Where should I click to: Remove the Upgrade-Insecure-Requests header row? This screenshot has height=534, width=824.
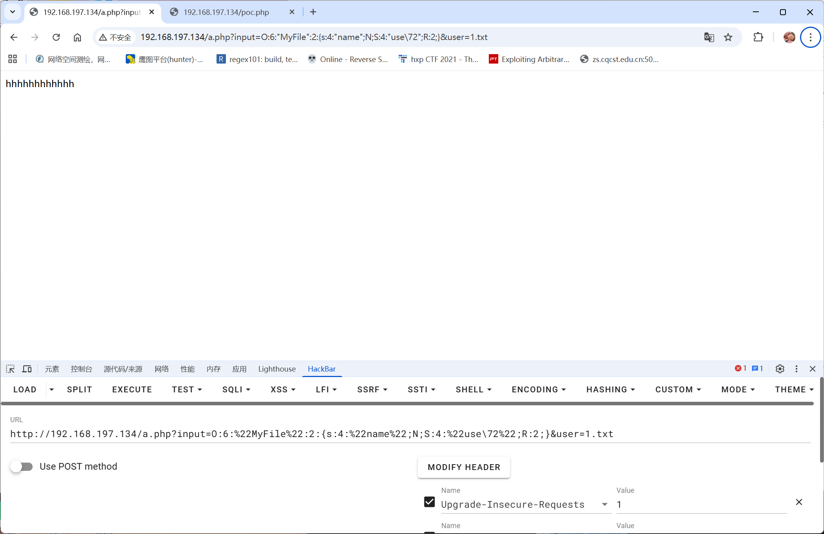(x=799, y=502)
